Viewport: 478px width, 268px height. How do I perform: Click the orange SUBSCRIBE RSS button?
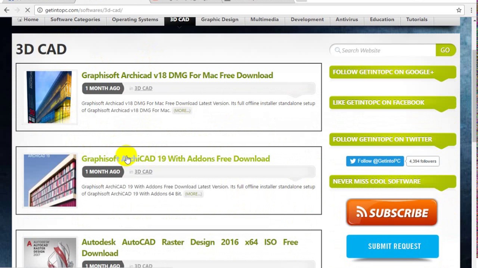(392, 213)
